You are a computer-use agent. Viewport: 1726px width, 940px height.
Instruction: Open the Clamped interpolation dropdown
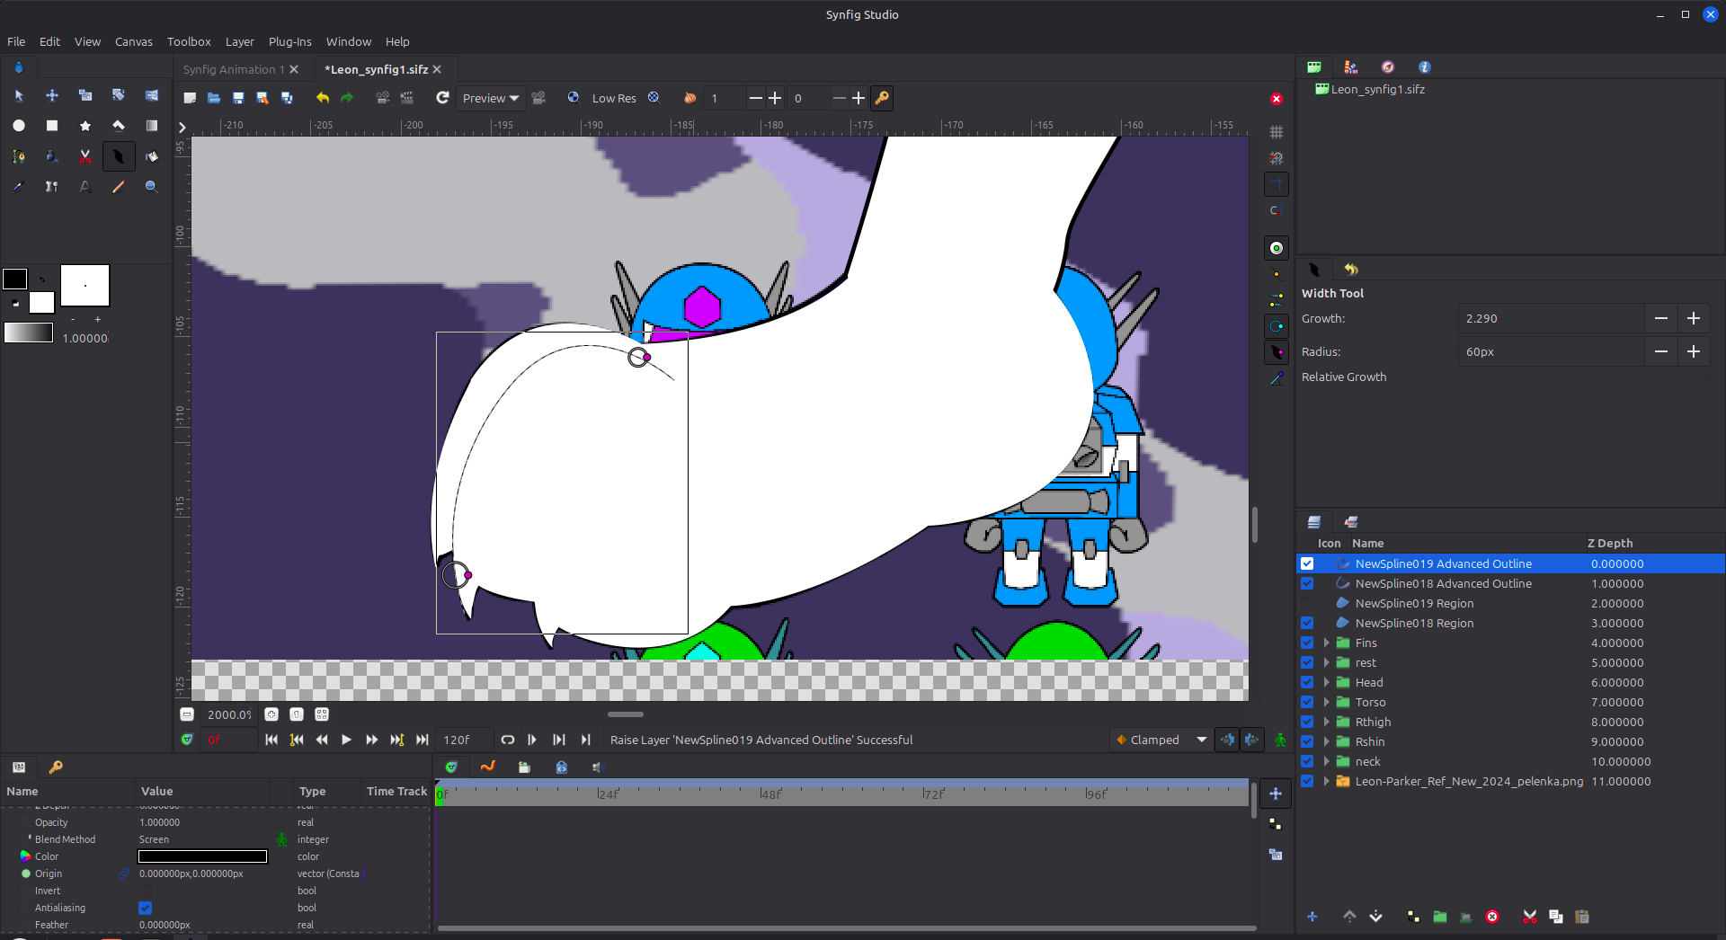pyautogui.click(x=1161, y=740)
